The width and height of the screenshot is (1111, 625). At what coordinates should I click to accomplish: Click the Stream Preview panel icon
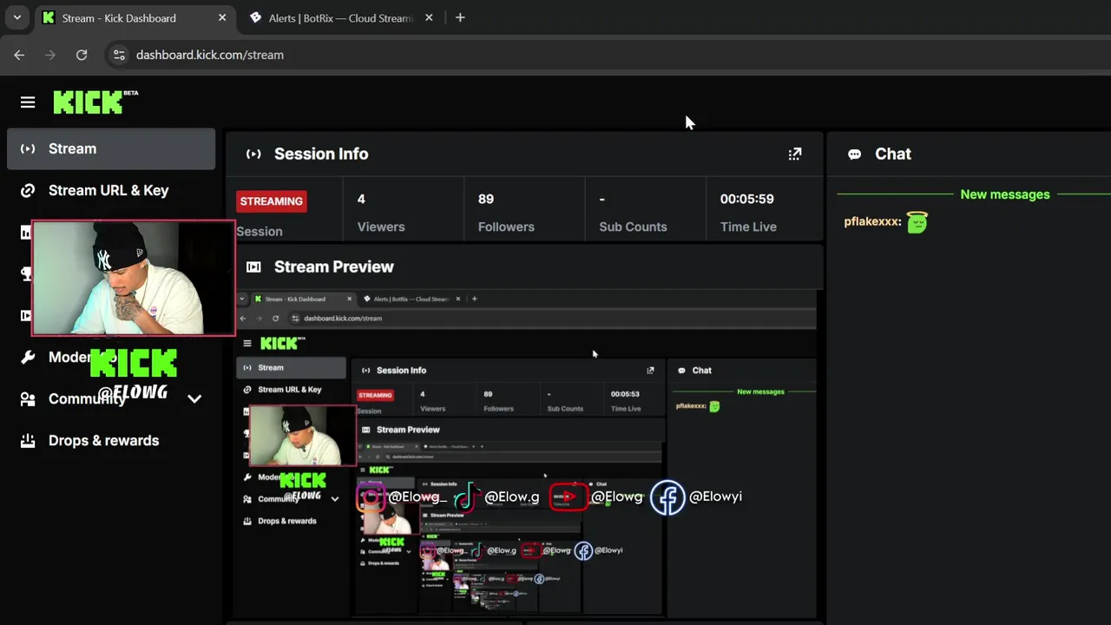(253, 266)
